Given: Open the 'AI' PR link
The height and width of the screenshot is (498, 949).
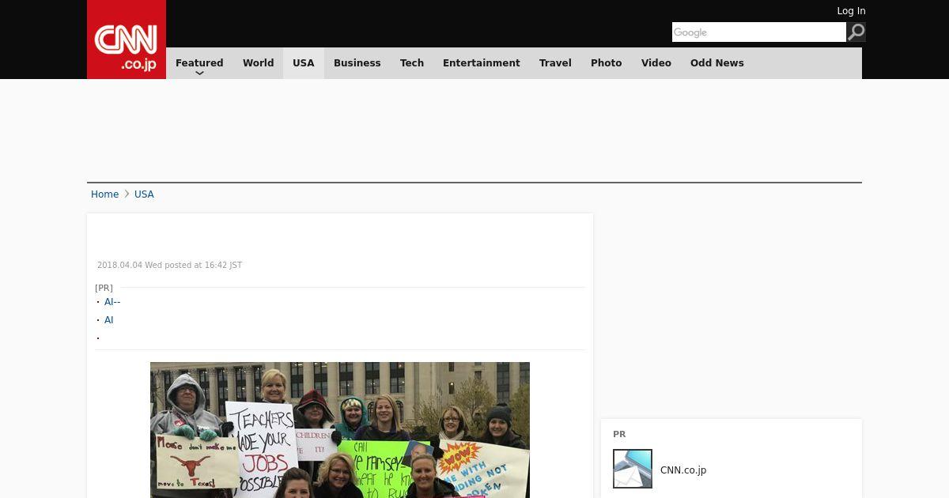Looking at the screenshot, I should coord(109,320).
